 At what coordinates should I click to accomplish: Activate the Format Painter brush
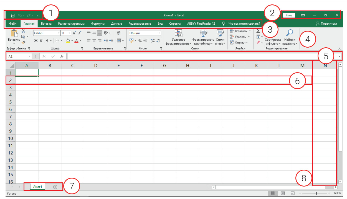pos(23,42)
